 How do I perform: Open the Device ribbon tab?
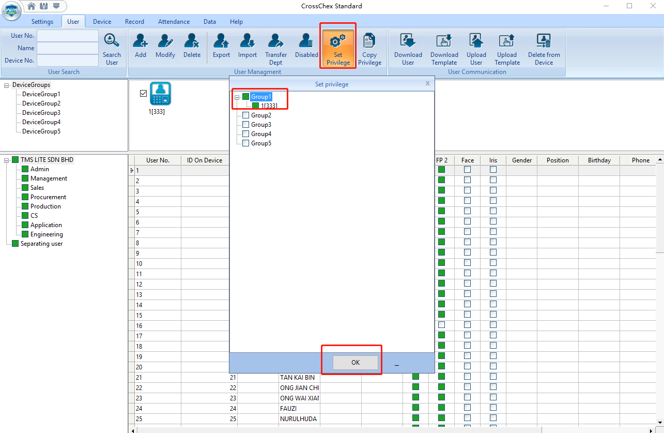pos(102,22)
